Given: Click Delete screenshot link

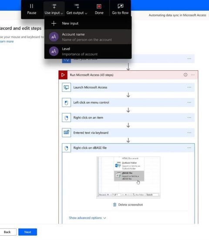Looking at the screenshot, I should pyautogui.click(x=130, y=205).
